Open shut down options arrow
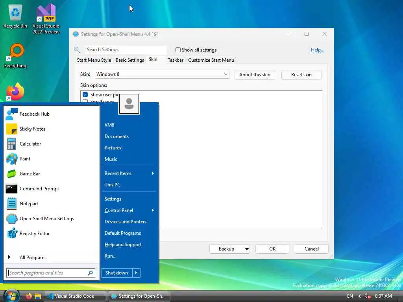 pos(136,273)
